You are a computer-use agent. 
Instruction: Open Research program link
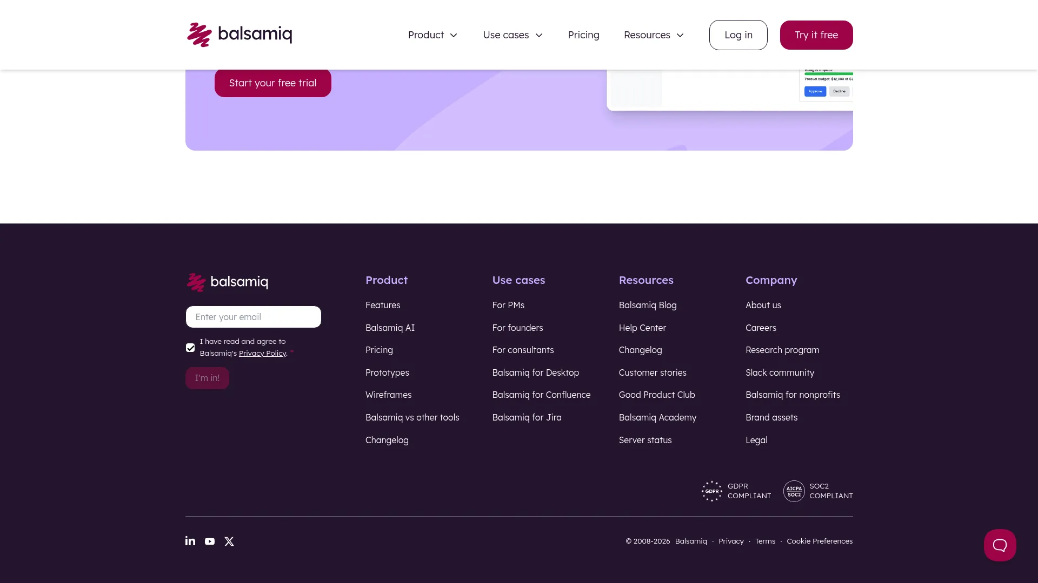point(782,350)
